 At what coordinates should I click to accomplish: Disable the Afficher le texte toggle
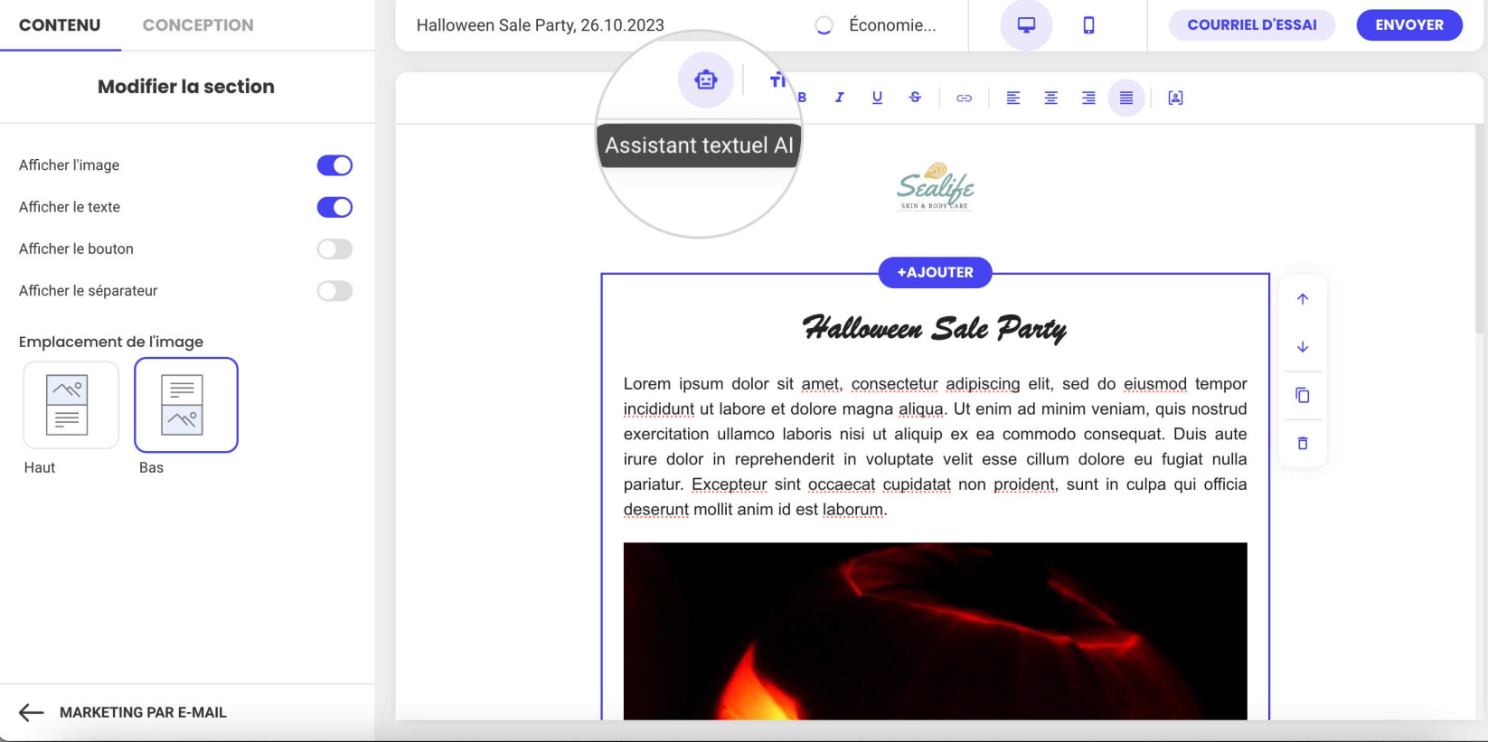click(334, 207)
